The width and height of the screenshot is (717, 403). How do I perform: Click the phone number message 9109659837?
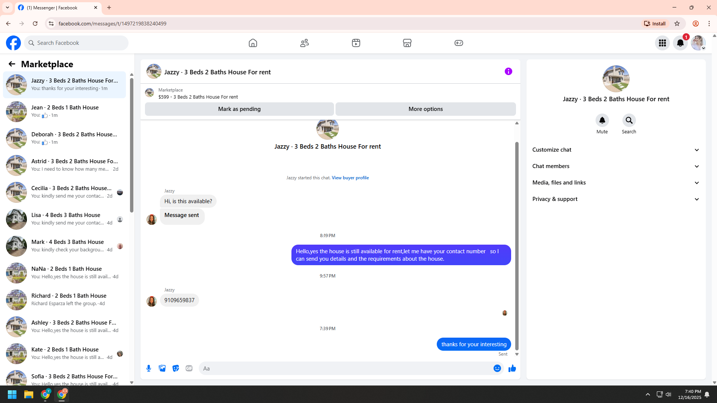tap(179, 300)
